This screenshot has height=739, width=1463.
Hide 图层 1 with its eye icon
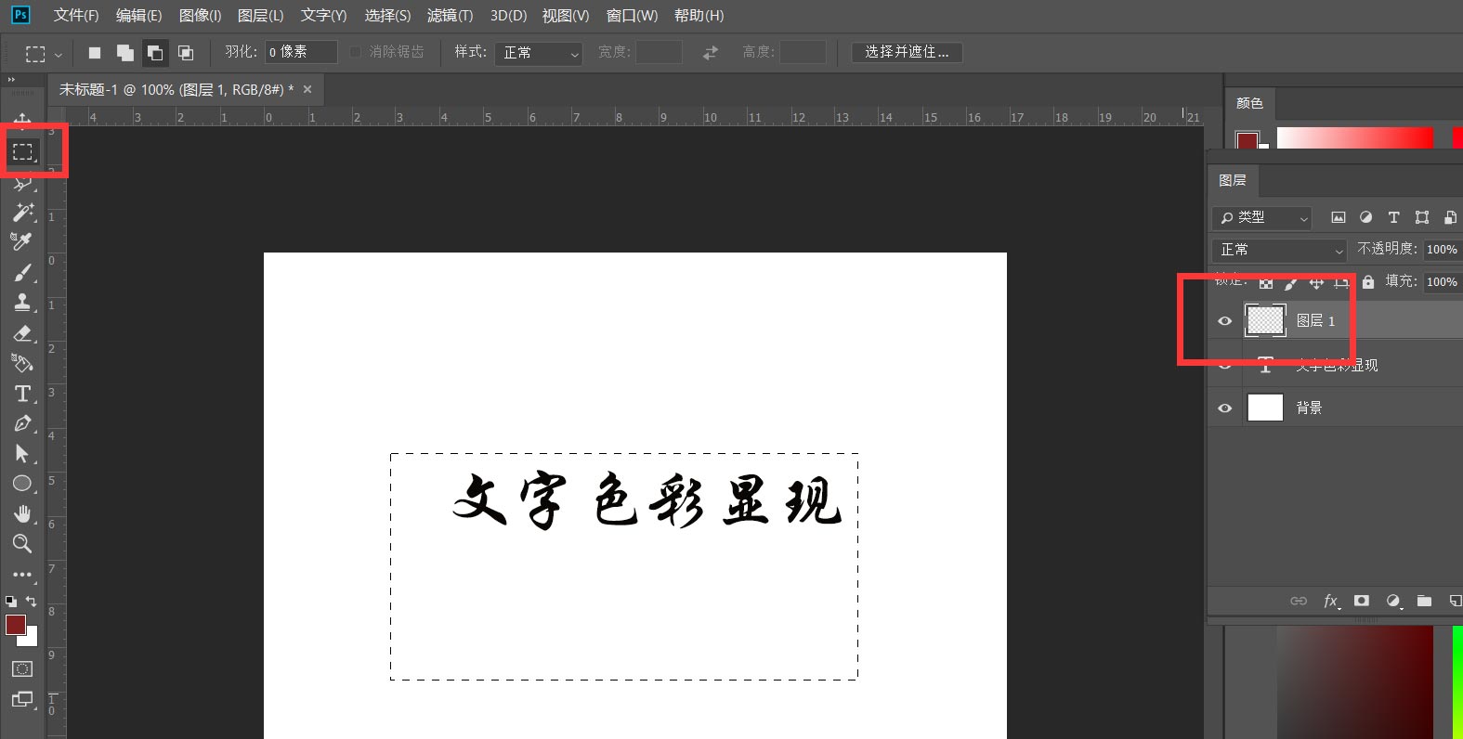pyautogui.click(x=1224, y=321)
